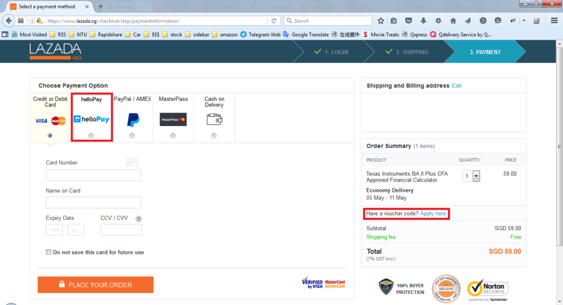The height and width of the screenshot is (305, 563).
Task: Click the browser Search box
Action: (x=328, y=21)
